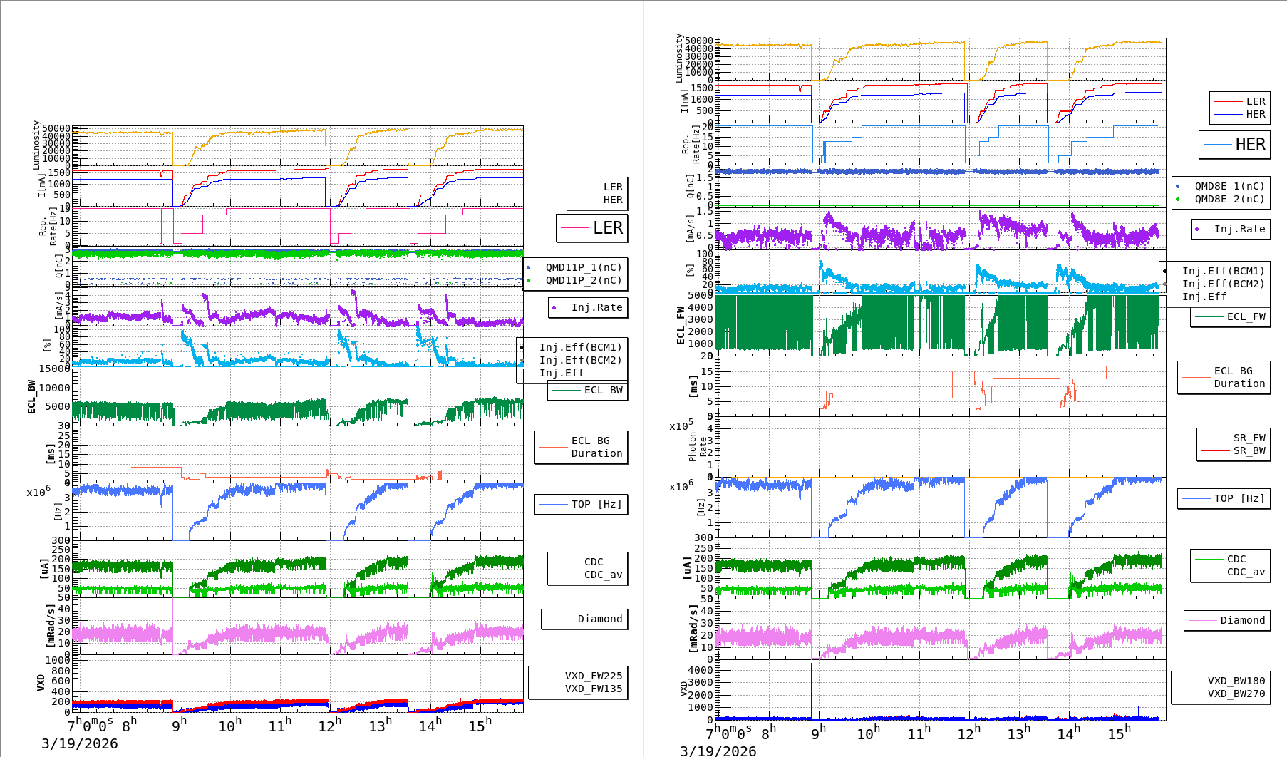
Task: Click the large LER repetition-rate legend label
Action: click(x=607, y=228)
